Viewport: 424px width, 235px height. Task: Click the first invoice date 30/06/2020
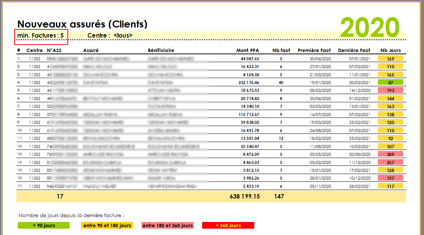(x=320, y=58)
